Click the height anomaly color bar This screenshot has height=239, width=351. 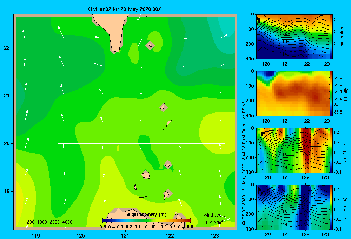click(x=147, y=221)
